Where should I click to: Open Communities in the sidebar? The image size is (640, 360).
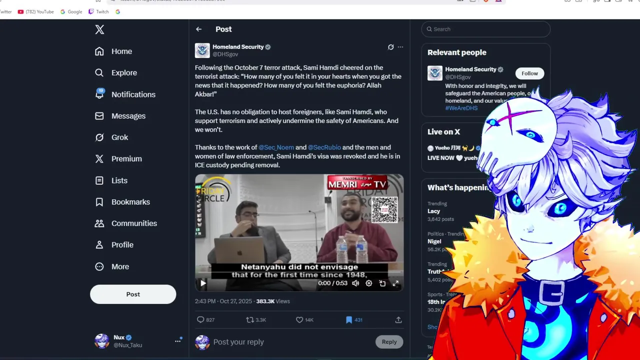click(125, 223)
